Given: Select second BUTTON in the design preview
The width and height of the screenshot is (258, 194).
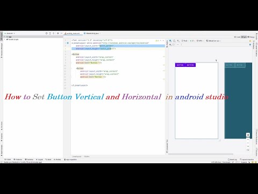Looking at the screenshot, I should (x=190, y=65).
